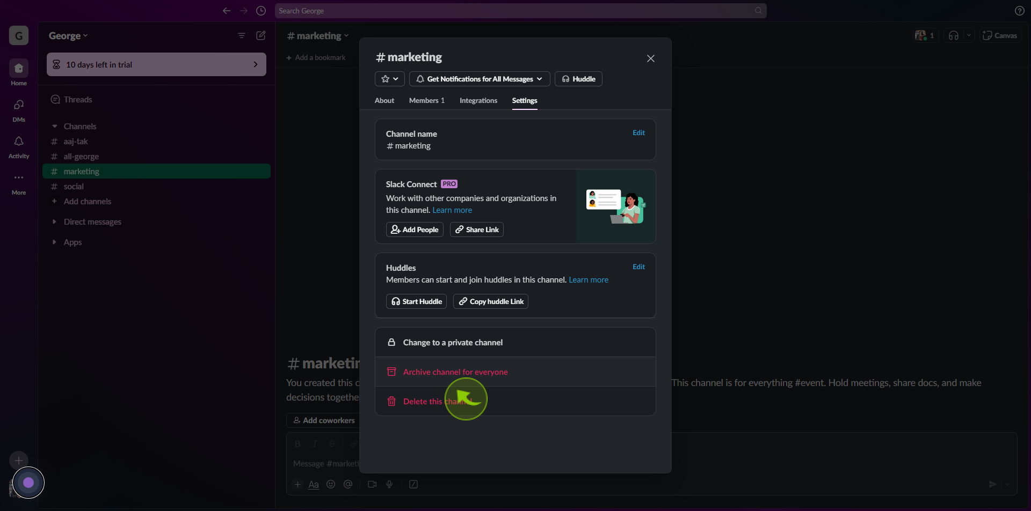Click Add channels in sidebar
This screenshot has width=1031, height=511.
156,202
